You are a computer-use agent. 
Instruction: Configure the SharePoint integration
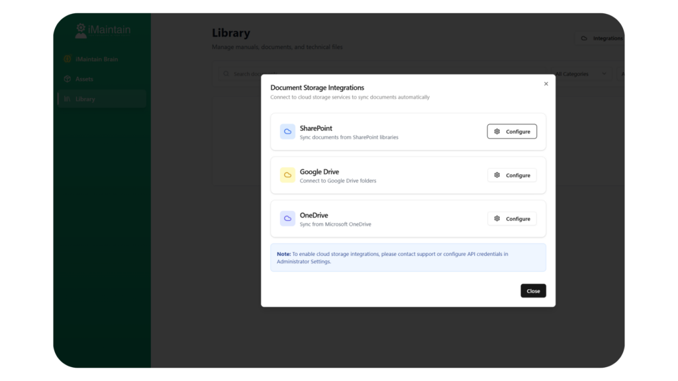512,132
